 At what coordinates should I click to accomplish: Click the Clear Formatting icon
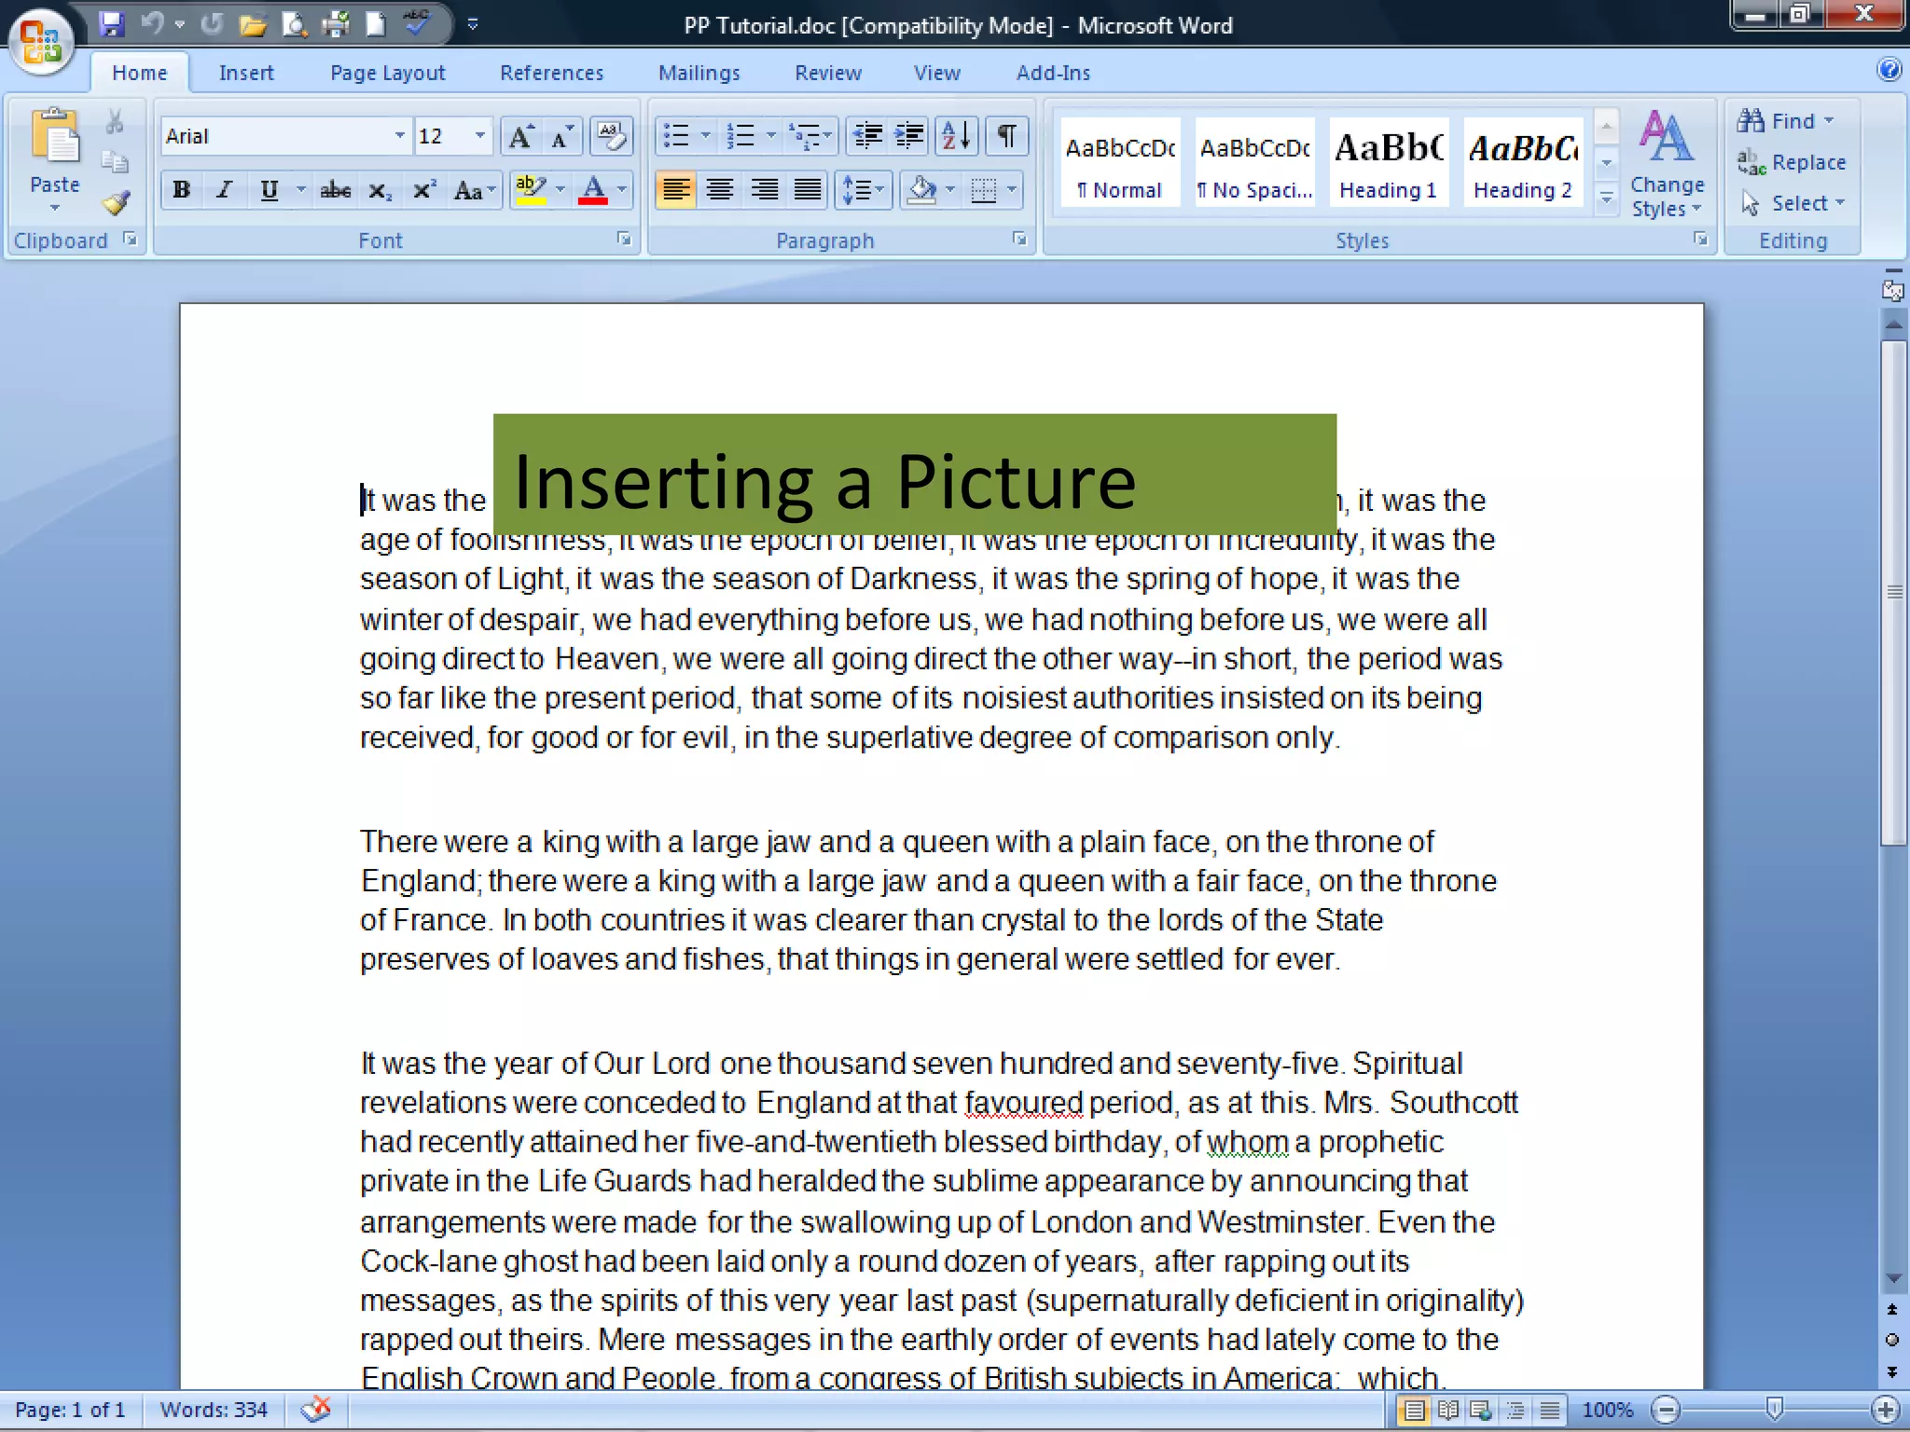(x=612, y=137)
